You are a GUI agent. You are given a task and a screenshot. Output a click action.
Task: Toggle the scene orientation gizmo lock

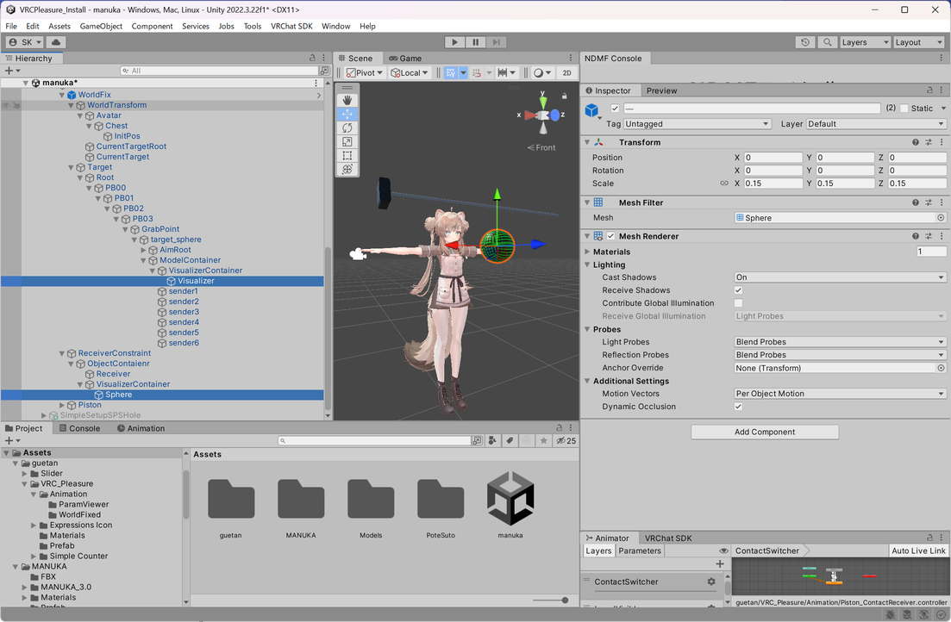click(564, 96)
